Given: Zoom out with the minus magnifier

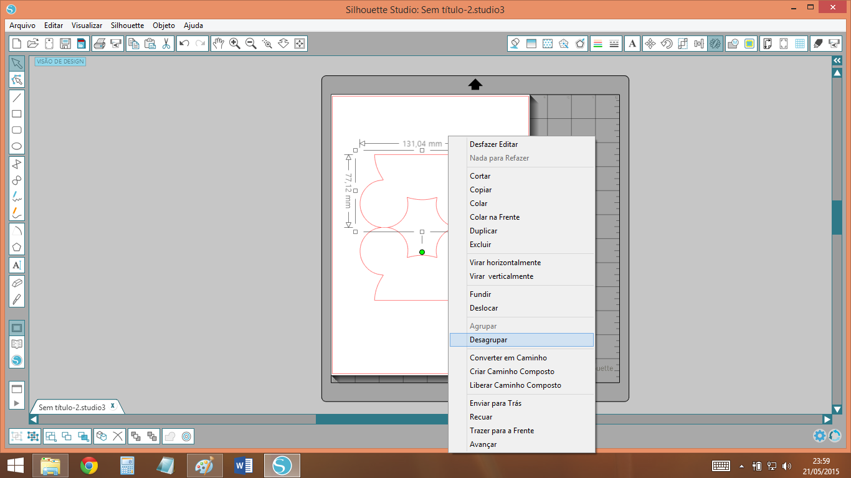Looking at the screenshot, I should pyautogui.click(x=251, y=44).
